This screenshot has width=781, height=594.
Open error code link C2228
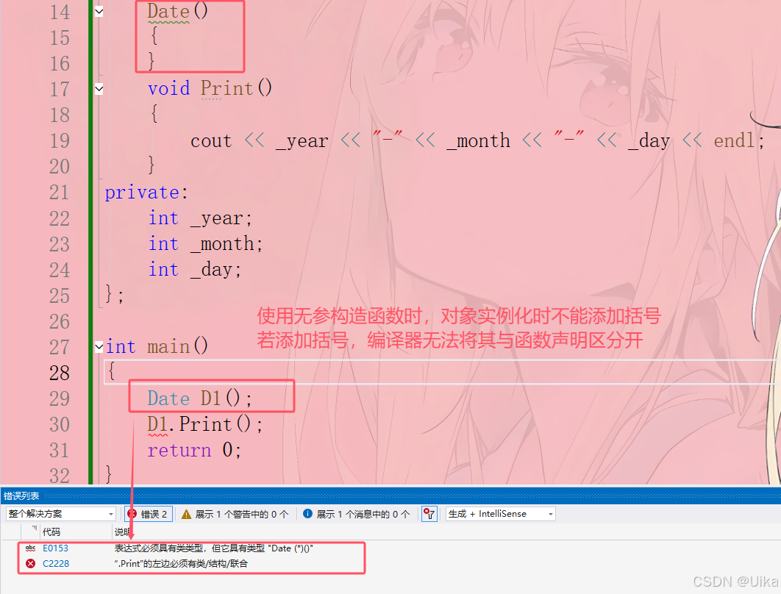click(56, 564)
